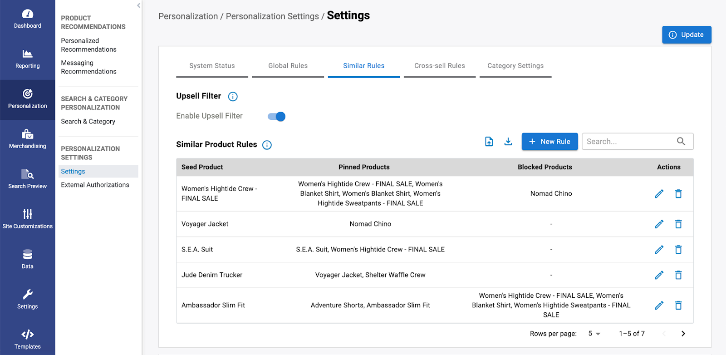Click the Personalization Settings breadcrumb
This screenshot has height=355, width=726.
[x=272, y=16]
